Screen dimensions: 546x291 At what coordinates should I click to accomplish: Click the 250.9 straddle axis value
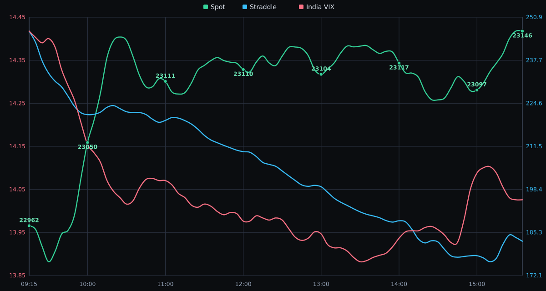pos(534,17)
